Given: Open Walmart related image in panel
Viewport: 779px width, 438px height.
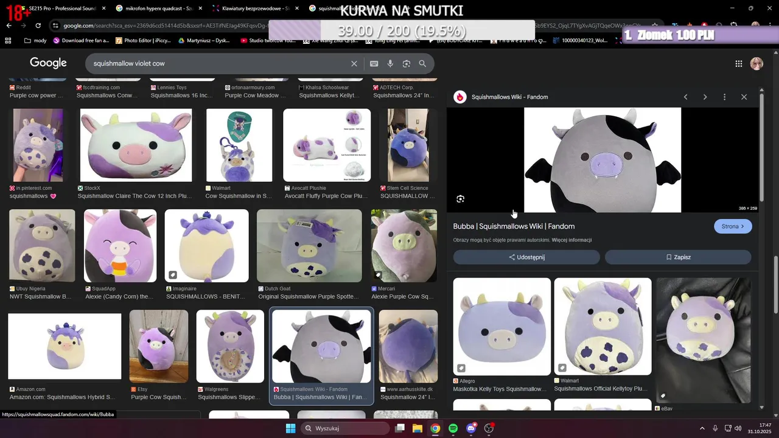Looking at the screenshot, I should point(603,327).
